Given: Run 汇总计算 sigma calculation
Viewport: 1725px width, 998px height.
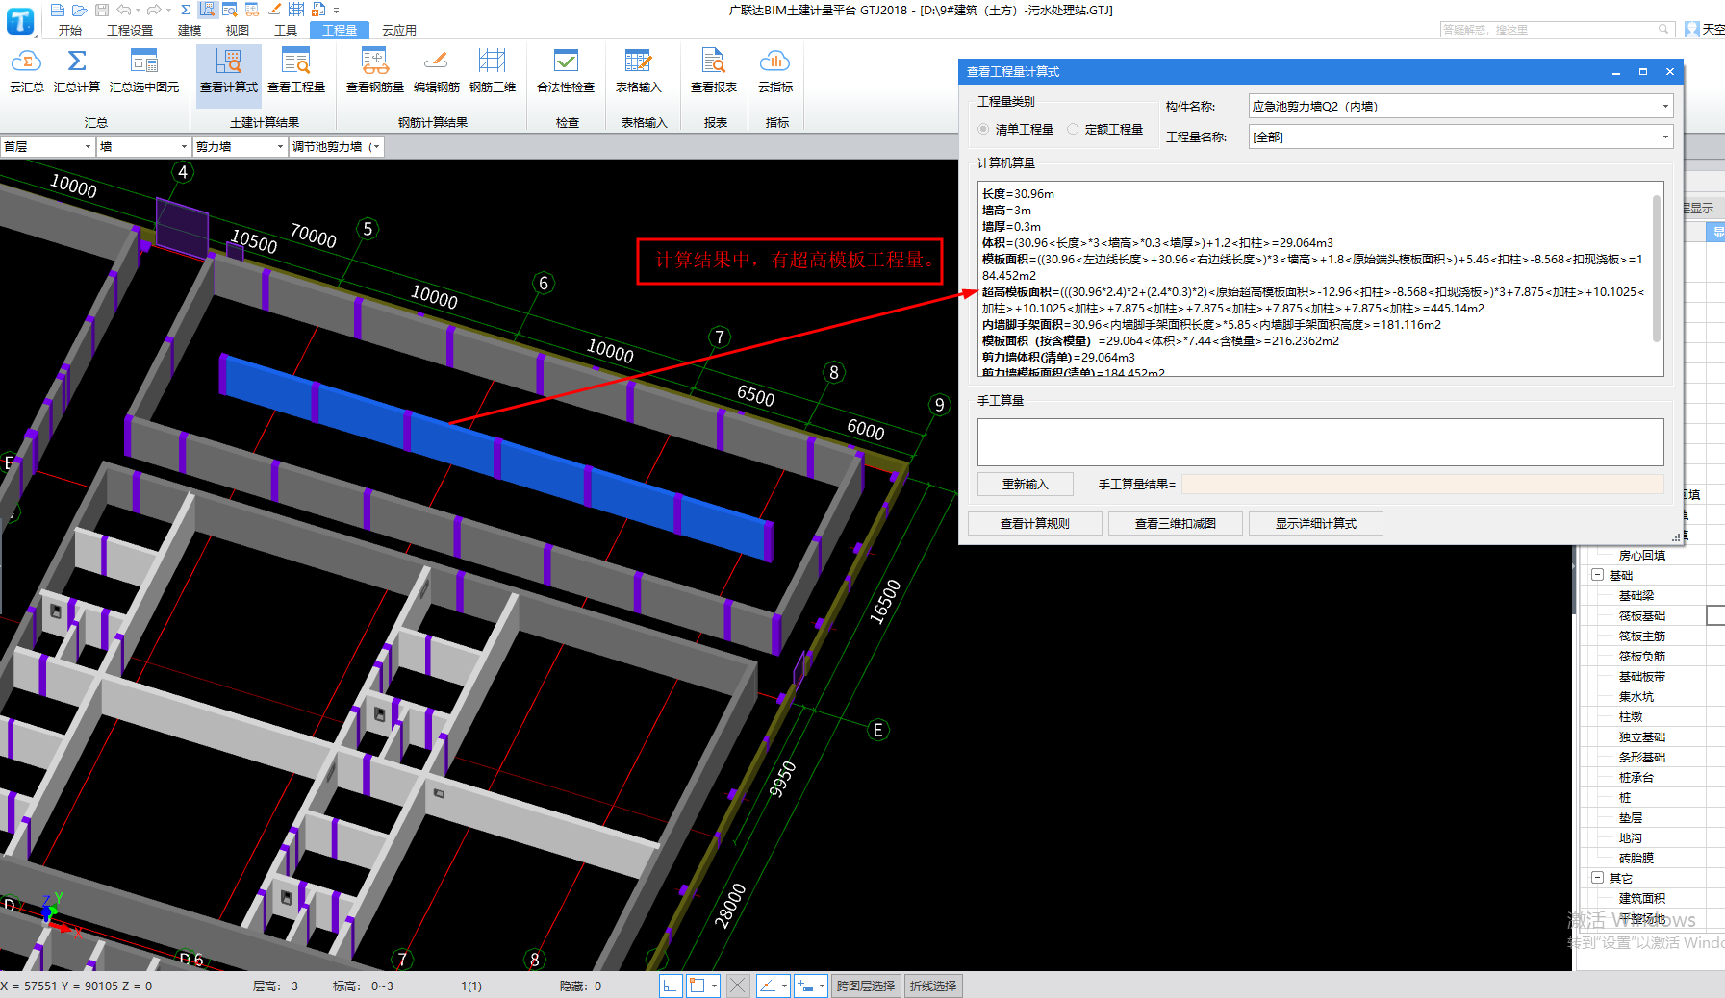Looking at the screenshot, I should (x=77, y=71).
